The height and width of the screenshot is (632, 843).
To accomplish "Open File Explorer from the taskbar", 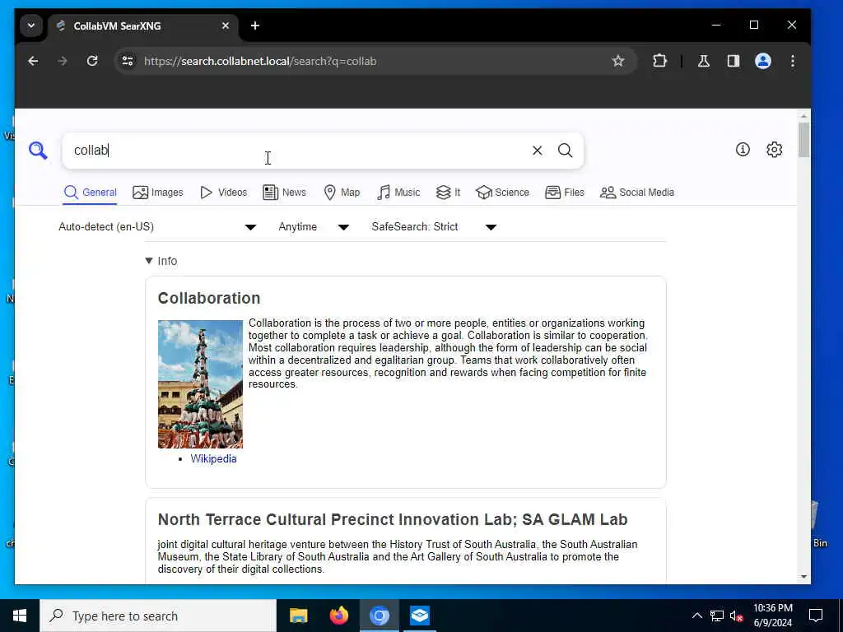I will 298,616.
